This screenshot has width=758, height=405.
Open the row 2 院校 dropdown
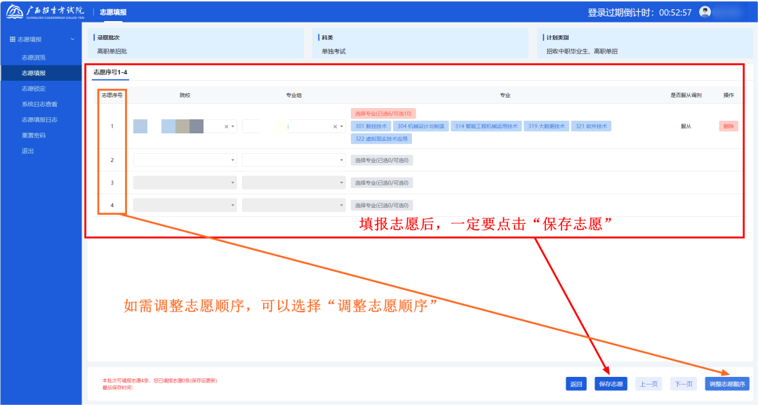(185, 160)
